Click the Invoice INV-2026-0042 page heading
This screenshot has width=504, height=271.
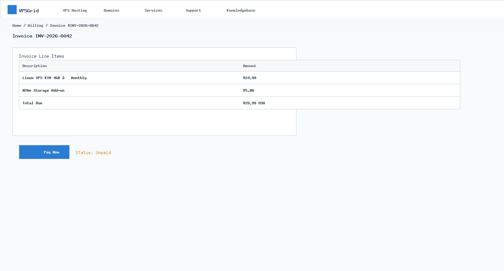[42, 36]
